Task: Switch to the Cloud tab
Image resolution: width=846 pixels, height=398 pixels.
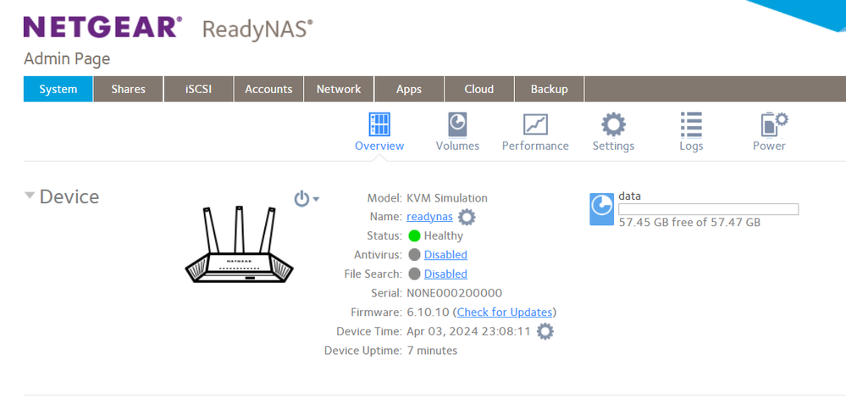Action: pyautogui.click(x=479, y=89)
